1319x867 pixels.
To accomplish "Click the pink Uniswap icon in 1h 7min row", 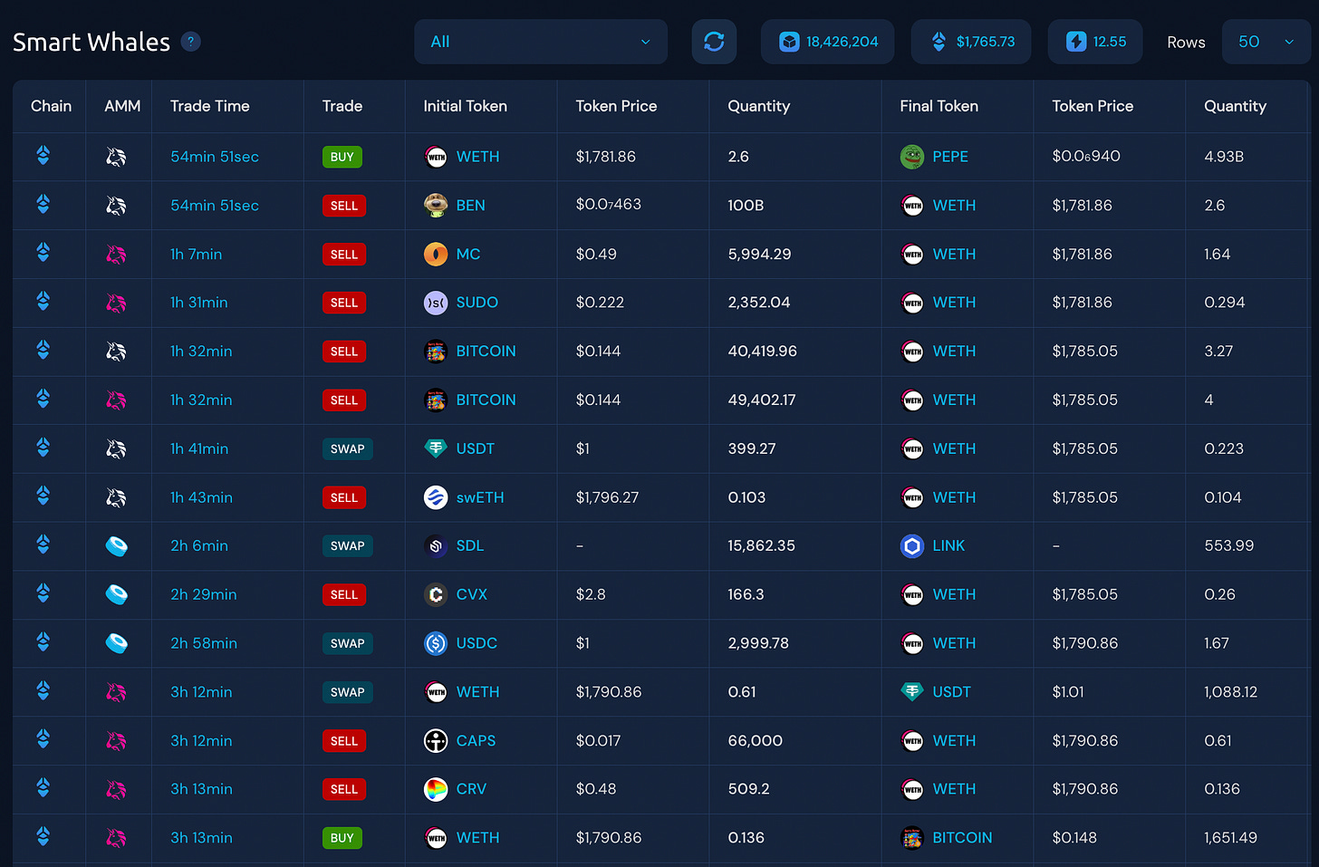I will pyautogui.click(x=116, y=255).
